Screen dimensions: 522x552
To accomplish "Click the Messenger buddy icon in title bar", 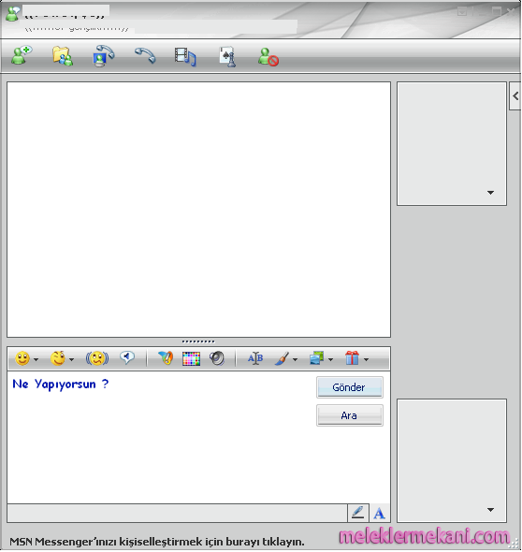I will pos(13,13).
